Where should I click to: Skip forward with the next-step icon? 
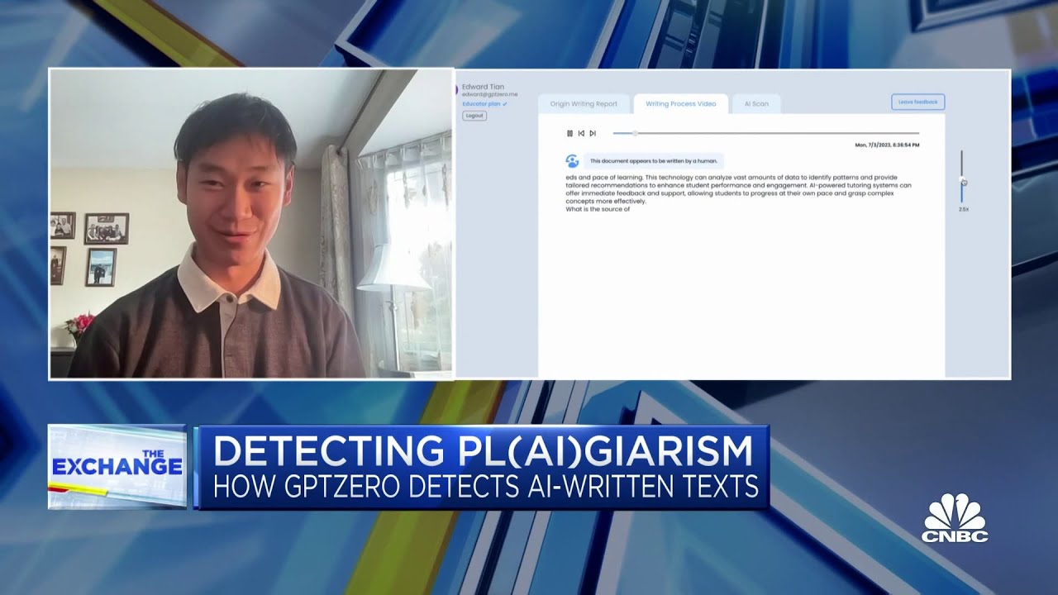pyautogui.click(x=593, y=133)
